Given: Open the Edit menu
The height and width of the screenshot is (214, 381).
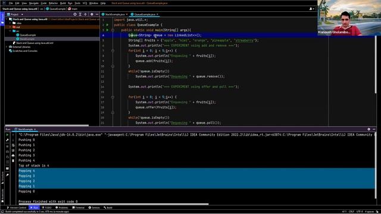Looking at the screenshot, I should coord(17,3).
